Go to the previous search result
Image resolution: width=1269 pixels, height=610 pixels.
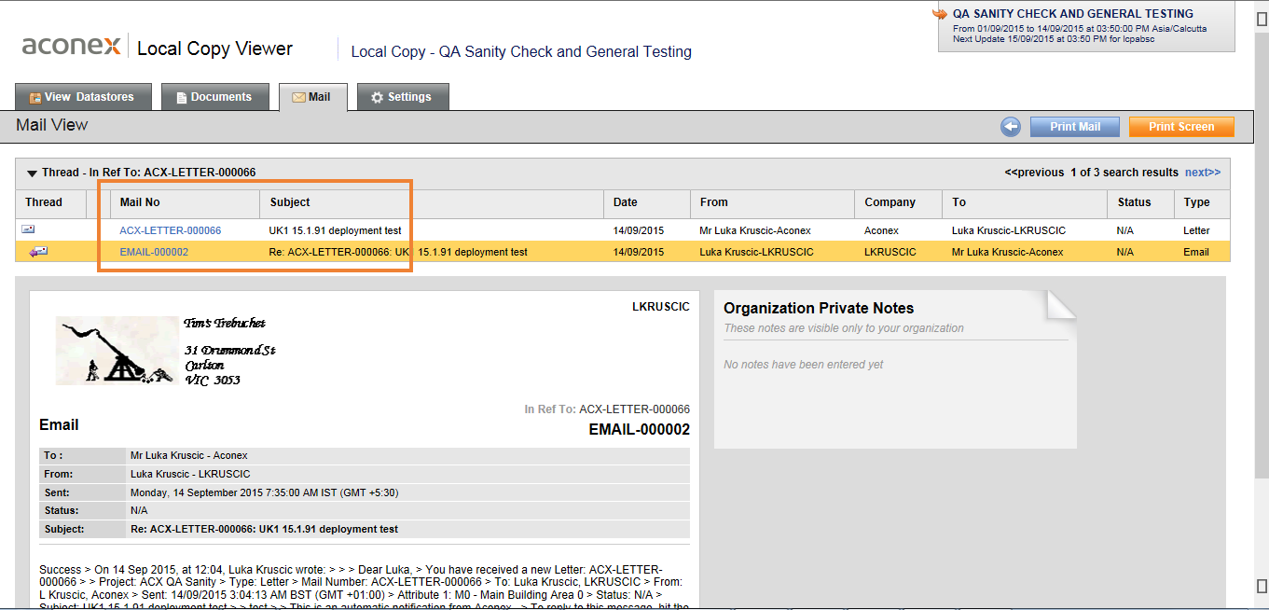(1034, 173)
